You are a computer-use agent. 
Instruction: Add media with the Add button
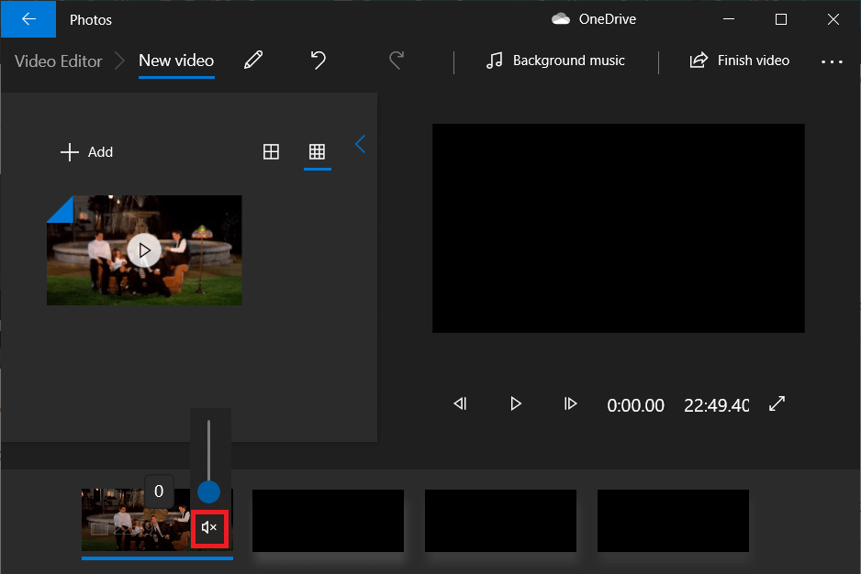[87, 152]
